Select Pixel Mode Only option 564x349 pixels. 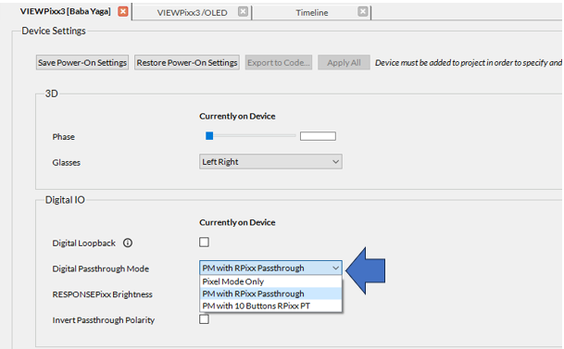270,281
